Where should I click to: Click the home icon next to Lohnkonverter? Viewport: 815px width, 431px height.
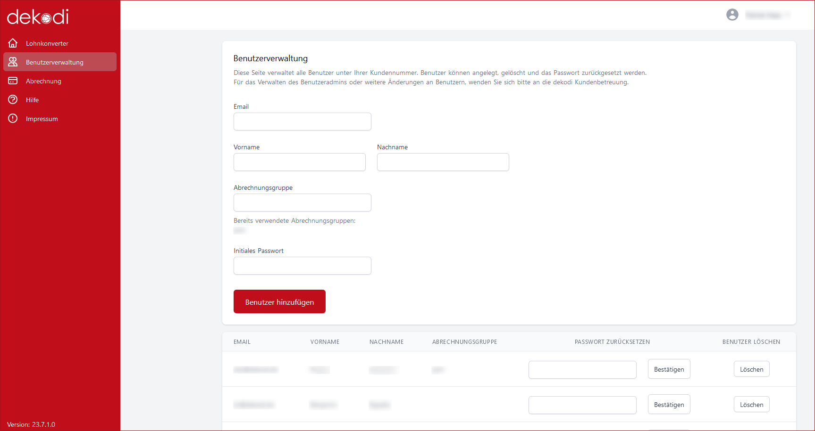tap(13, 43)
